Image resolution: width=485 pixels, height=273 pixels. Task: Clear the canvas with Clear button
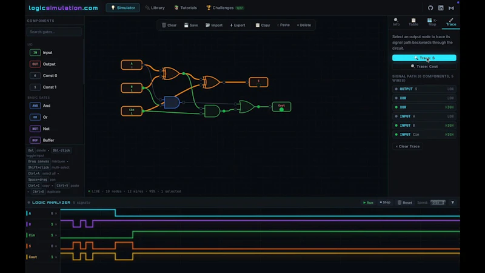tap(169, 25)
